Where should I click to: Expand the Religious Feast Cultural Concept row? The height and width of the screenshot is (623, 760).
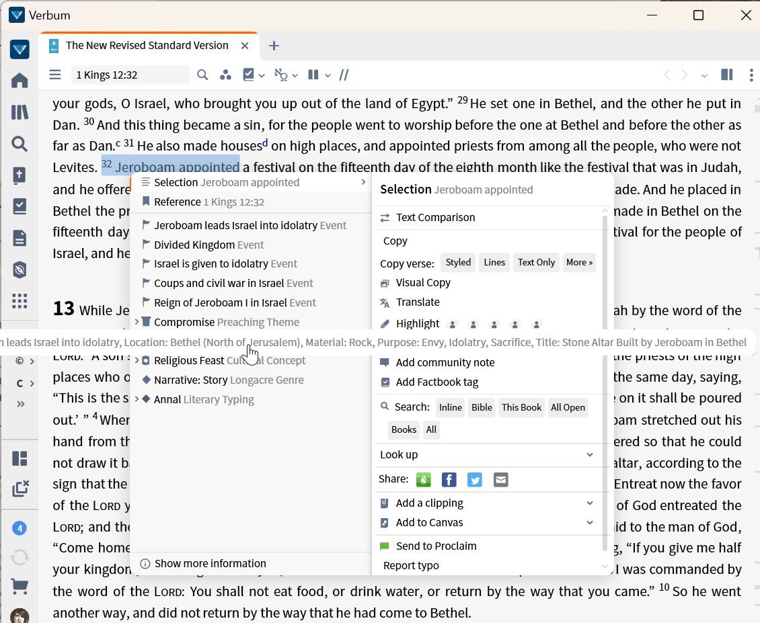[x=137, y=360]
